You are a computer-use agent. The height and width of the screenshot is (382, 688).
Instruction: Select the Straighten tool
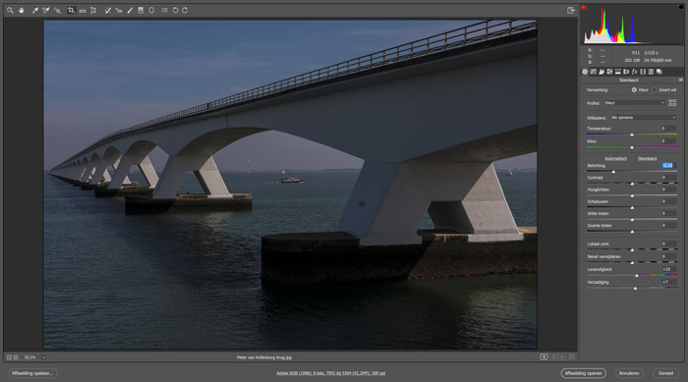[83, 11]
